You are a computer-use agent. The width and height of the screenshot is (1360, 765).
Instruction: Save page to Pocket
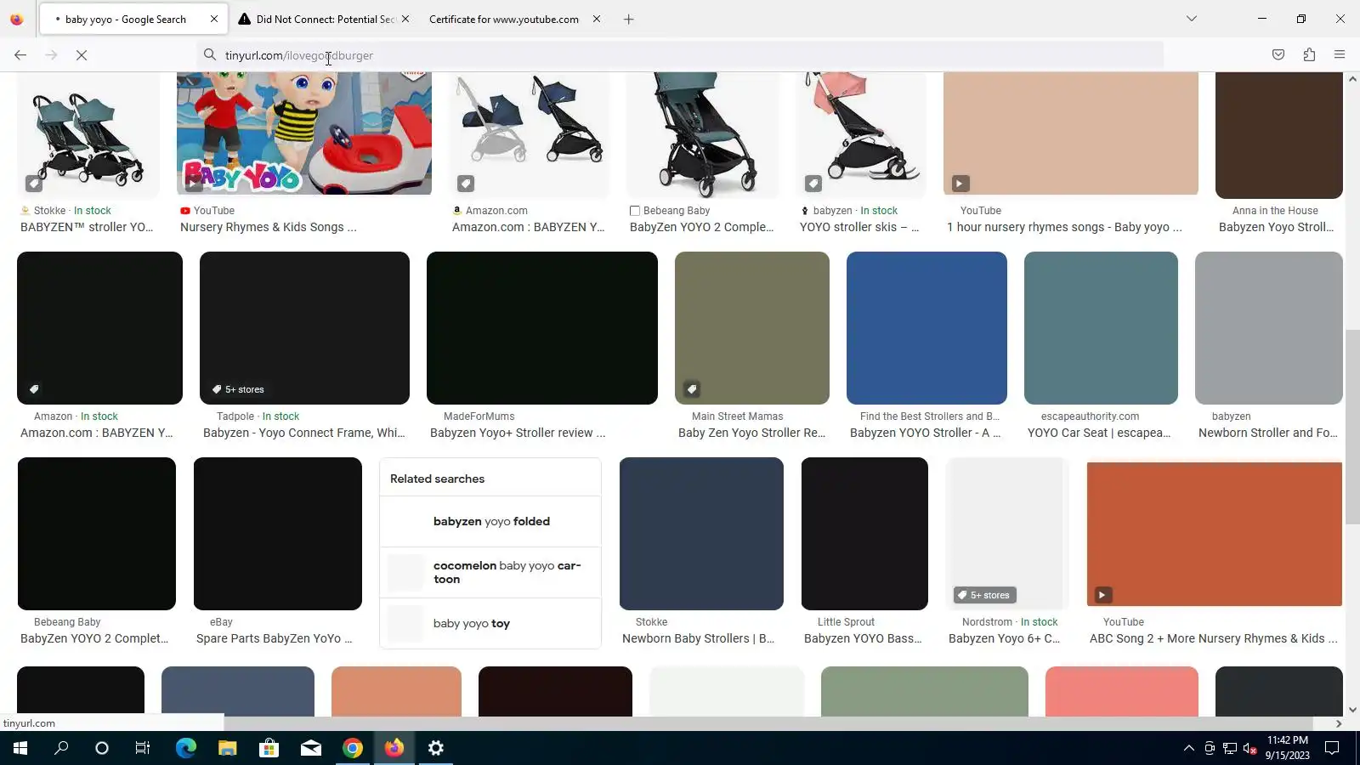(x=1278, y=55)
